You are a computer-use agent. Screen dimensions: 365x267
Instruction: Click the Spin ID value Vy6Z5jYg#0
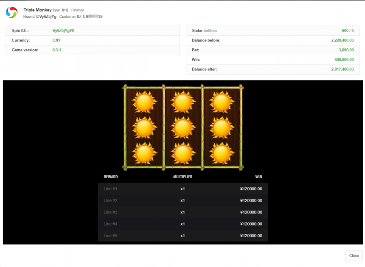[x=63, y=31]
